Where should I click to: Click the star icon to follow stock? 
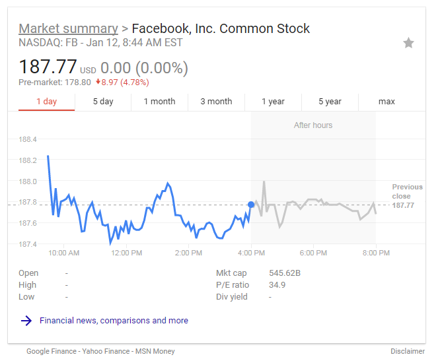pos(409,43)
